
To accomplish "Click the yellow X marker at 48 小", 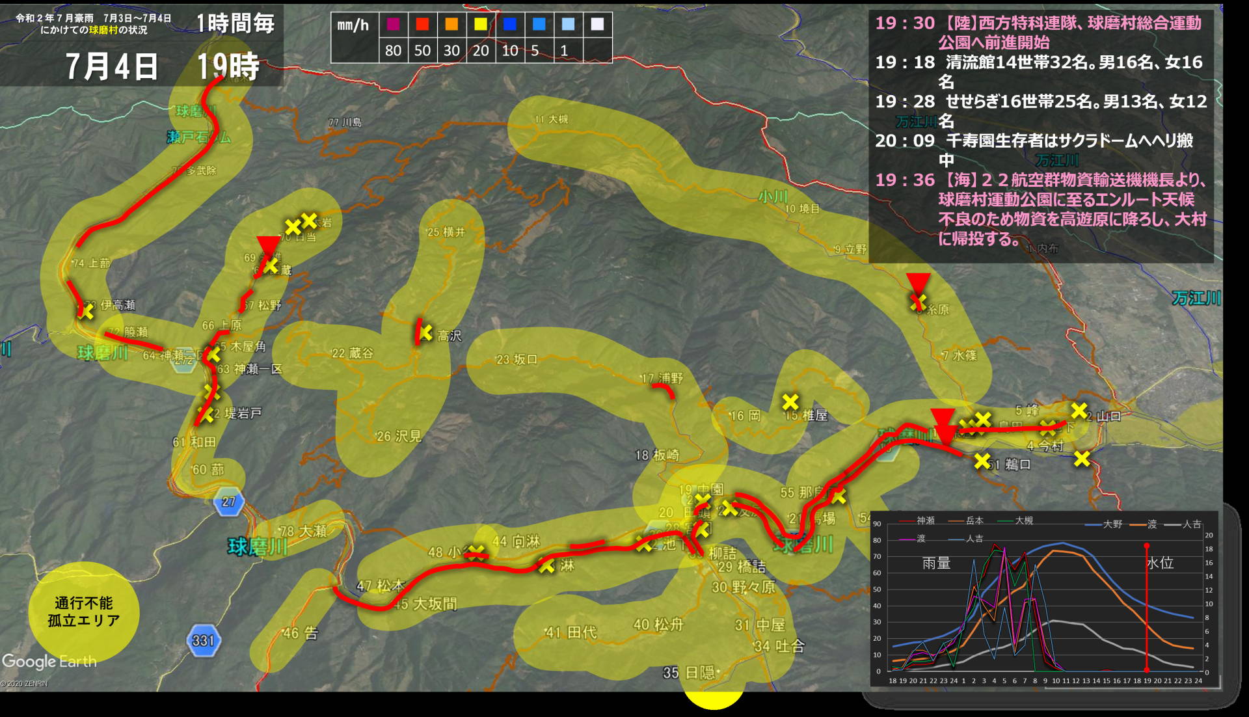I will tap(476, 553).
